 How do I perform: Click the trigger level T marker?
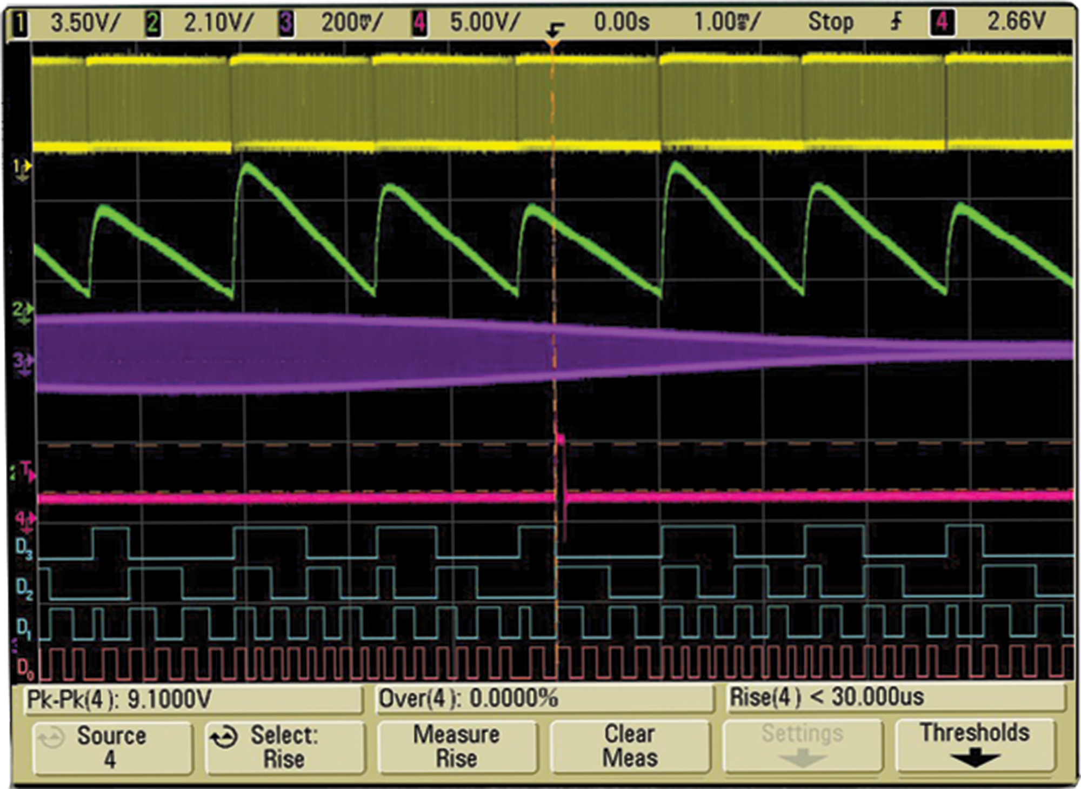tap(27, 470)
